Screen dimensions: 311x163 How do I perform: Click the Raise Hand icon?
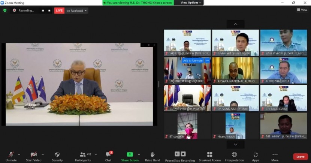[x=153, y=154]
